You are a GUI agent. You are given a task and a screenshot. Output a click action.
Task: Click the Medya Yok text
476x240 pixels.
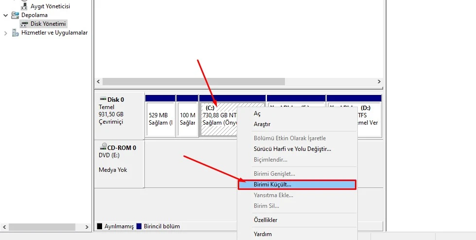tap(113, 170)
